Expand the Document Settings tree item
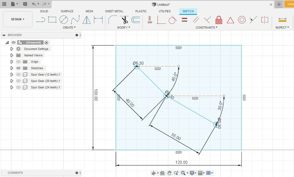 [11, 49]
